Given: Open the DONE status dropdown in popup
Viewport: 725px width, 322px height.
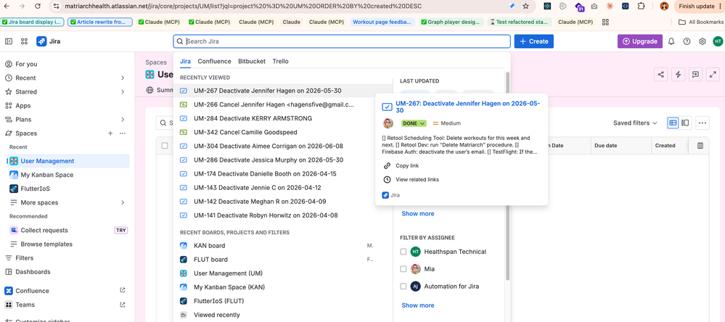Looking at the screenshot, I should point(414,123).
